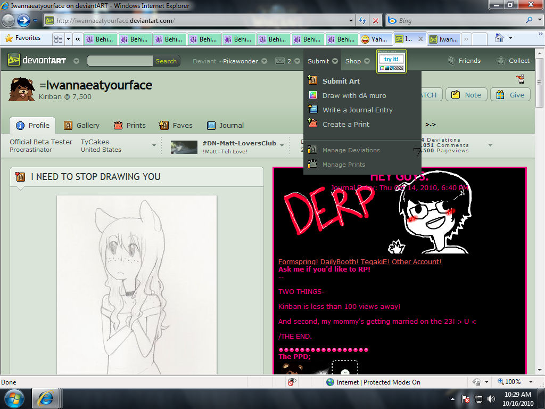Expand the Submit dropdown arrow
The image size is (545, 409).
[x=335, y=61]
